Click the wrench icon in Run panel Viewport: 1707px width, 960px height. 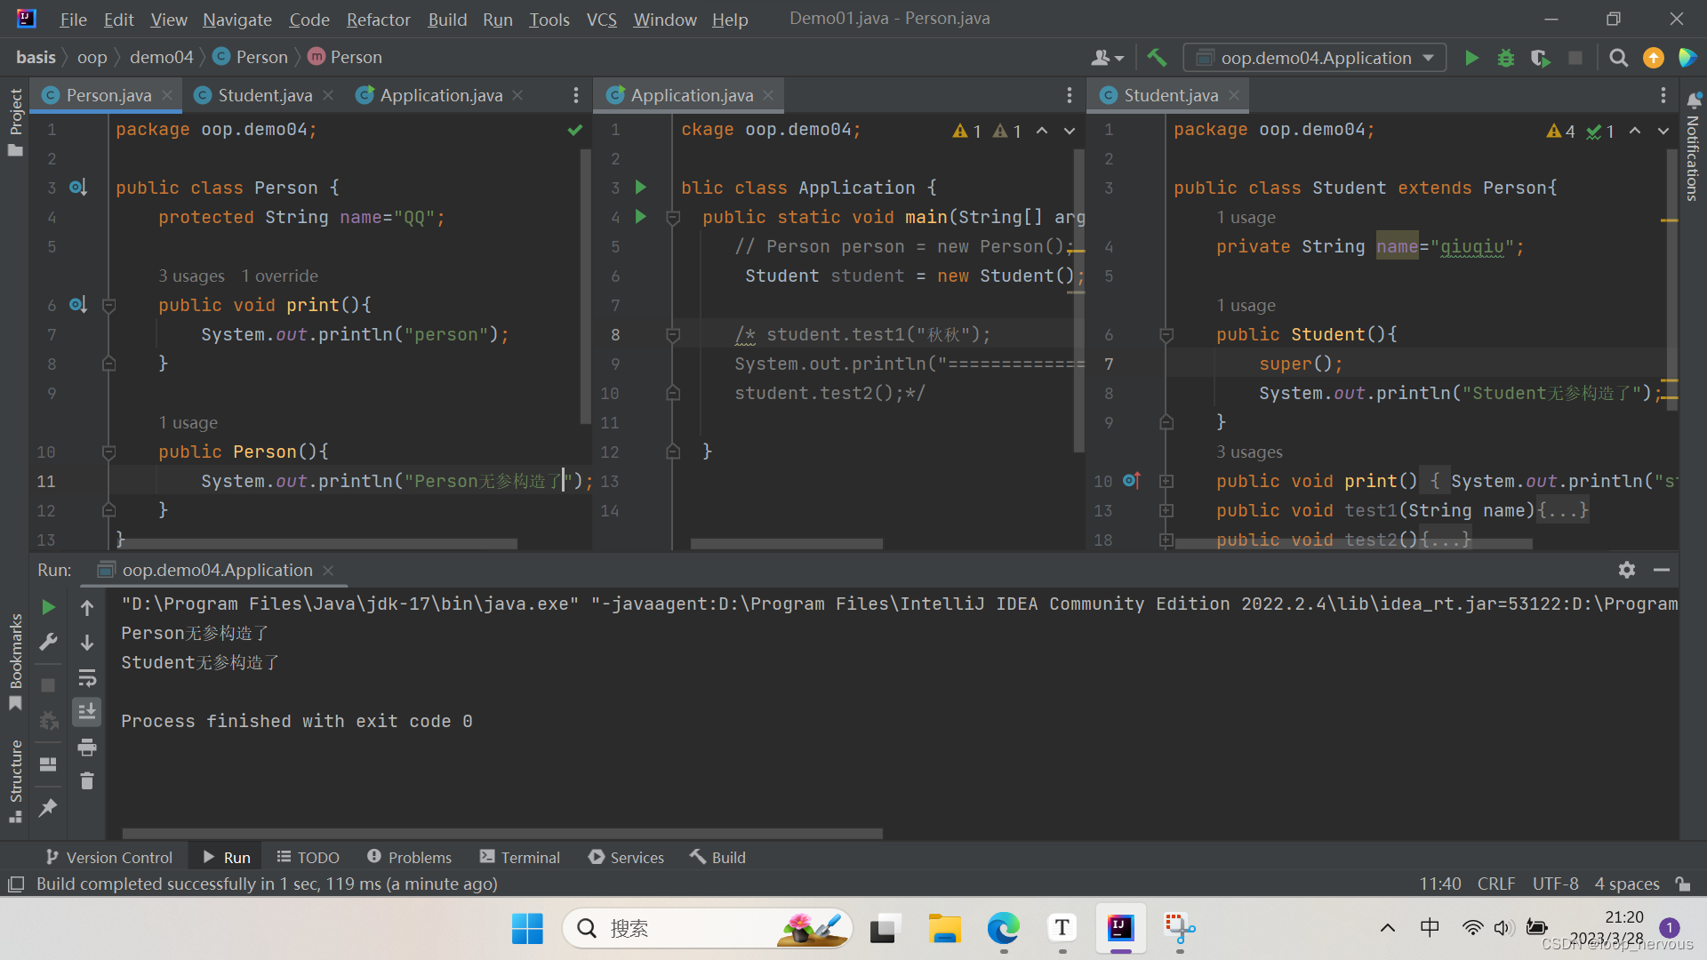pyautogui.click(x=49, y=642)
